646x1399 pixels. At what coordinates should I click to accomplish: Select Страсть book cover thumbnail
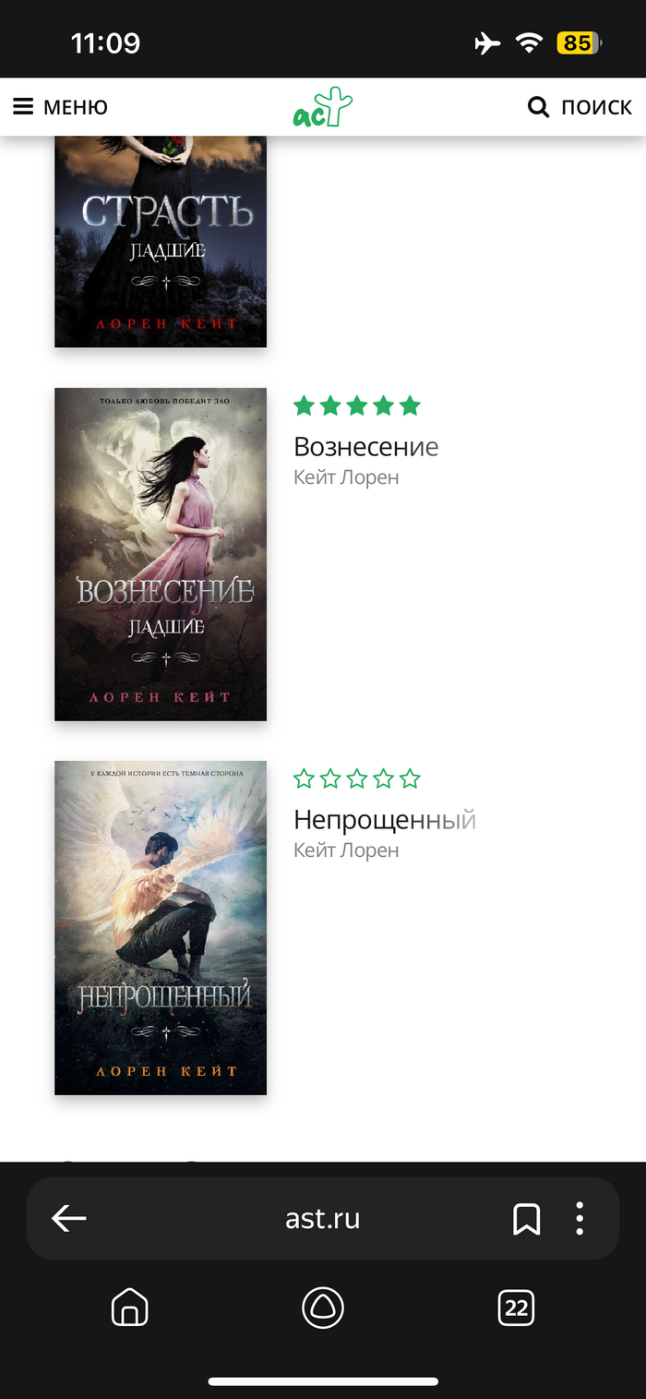point(161,242)
